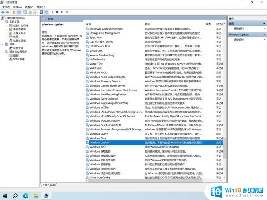Viewport: 267px width, 200px height.
Task: Switch to the 标准 tab
Action: [53, 185]
